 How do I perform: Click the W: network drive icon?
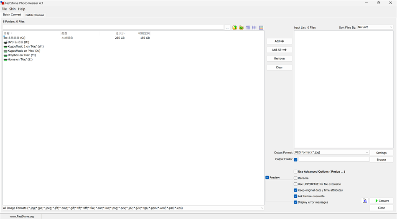[5, 46]
